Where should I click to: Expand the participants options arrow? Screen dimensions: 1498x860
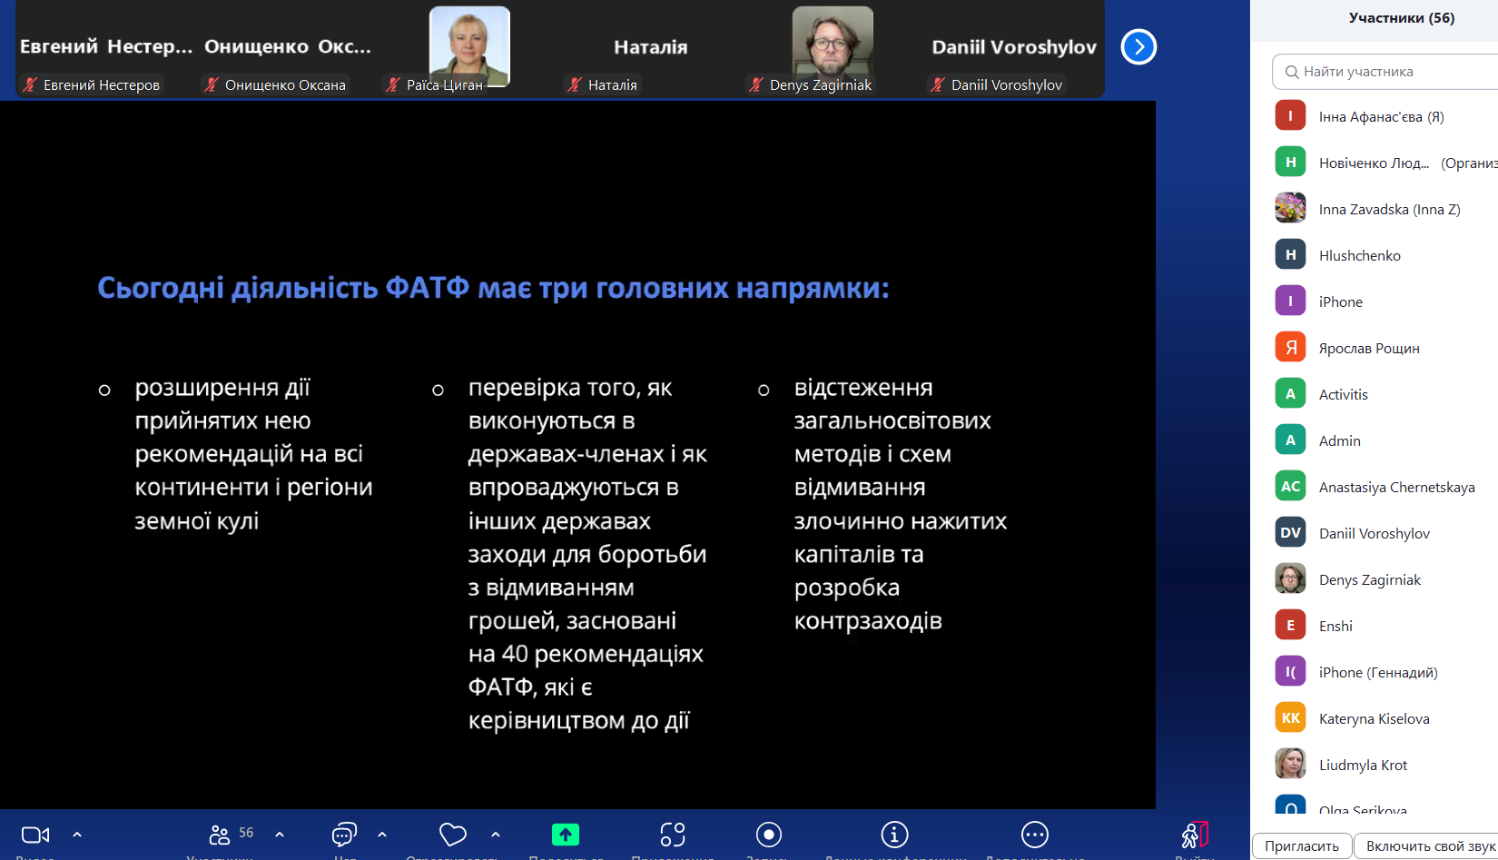click(280, 834)
